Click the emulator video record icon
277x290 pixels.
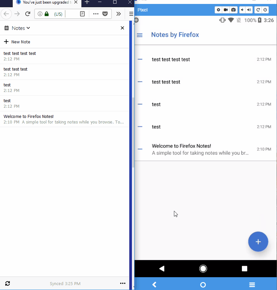pos(225,10)
